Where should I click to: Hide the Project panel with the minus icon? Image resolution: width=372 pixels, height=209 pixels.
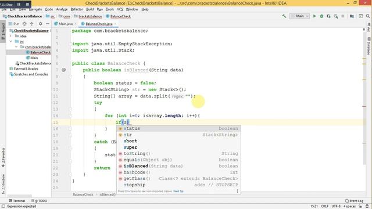tap(48, 24)
